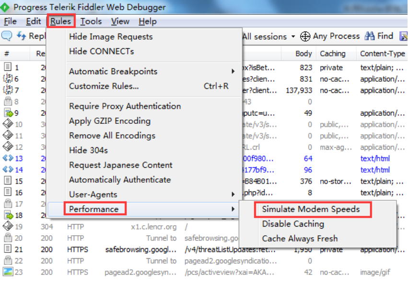
Task: Select session 6 JSON icon
Action: coord(8,78)
